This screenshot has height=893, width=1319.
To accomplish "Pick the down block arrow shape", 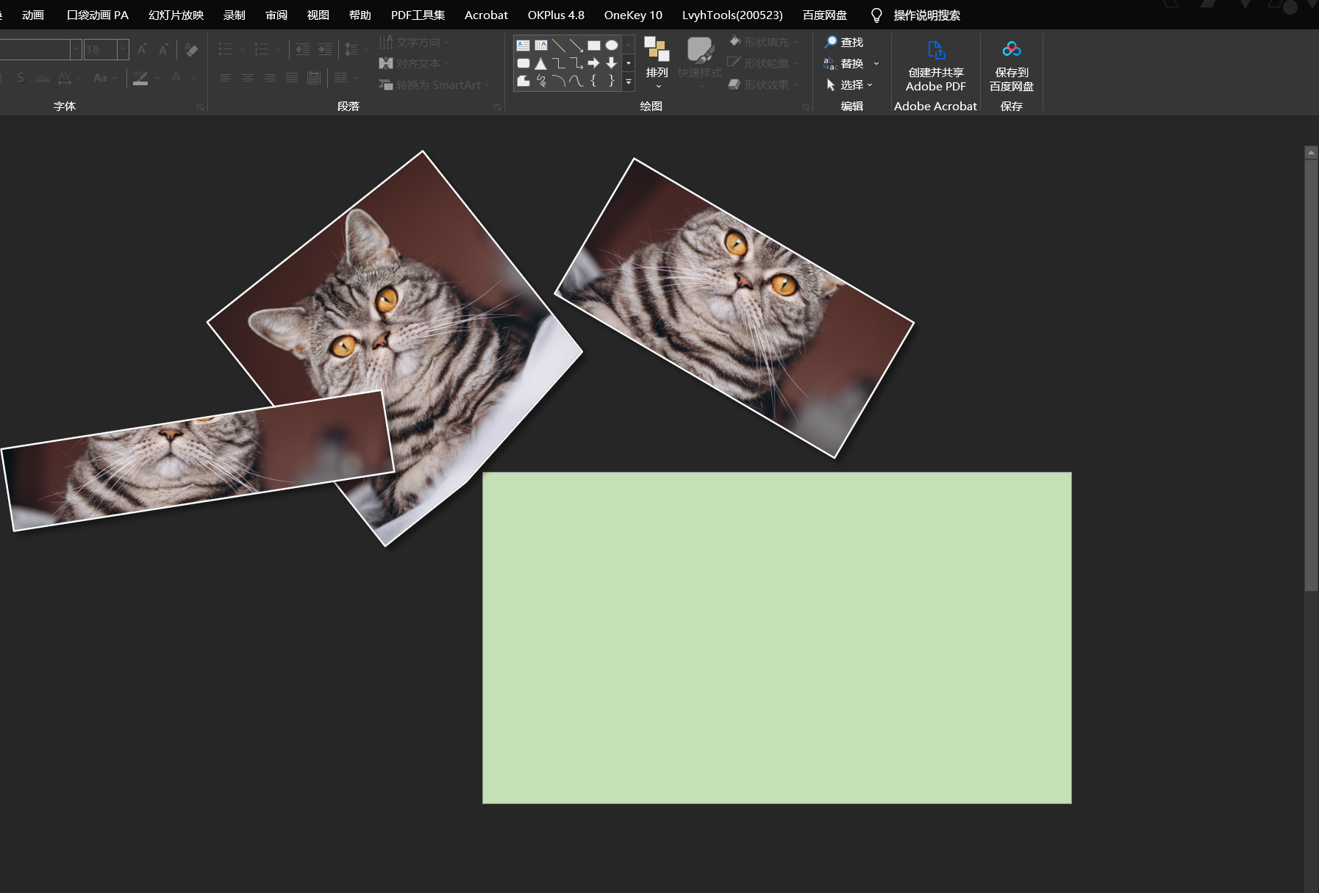I will [612, 63].
